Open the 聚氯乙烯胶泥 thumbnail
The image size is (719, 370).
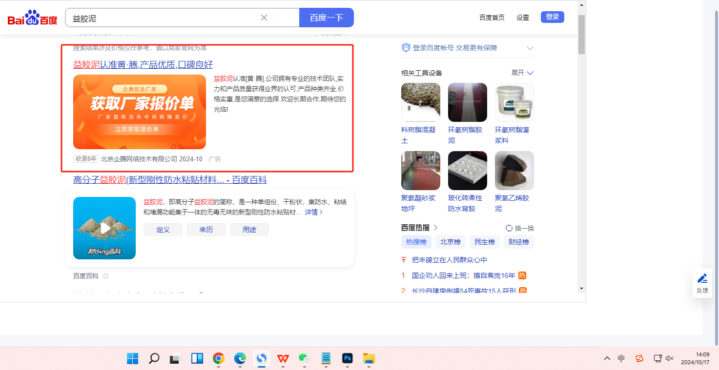point(514,171)
